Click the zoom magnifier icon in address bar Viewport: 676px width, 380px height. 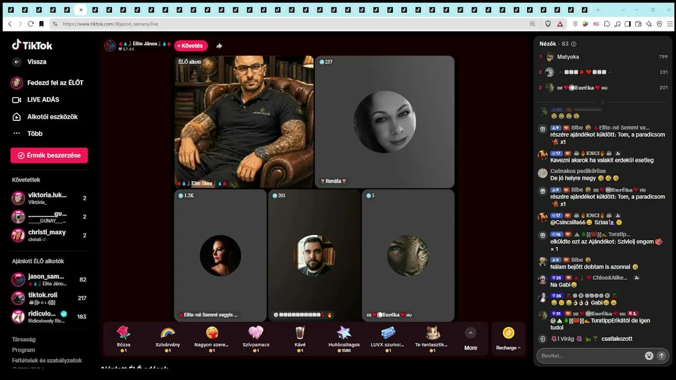pyautogui.click(x=532, y=24)
